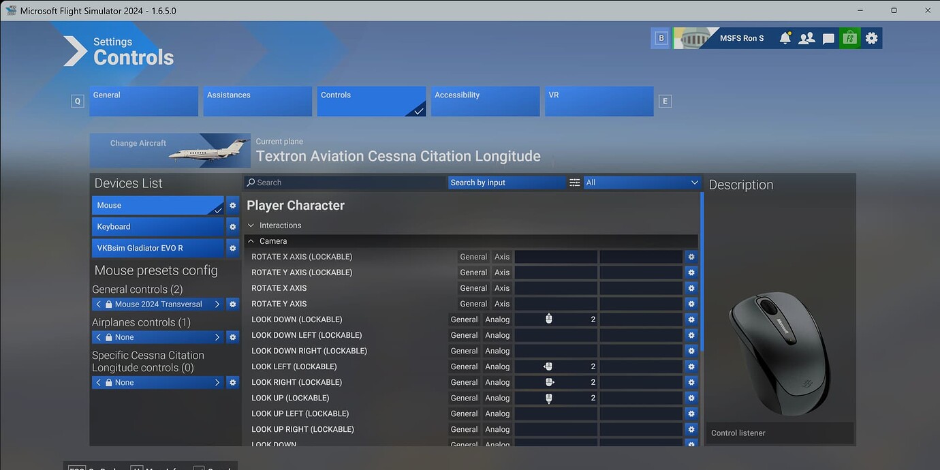Open settings for the Mouse device
The height and width of the screenshot is (470, 940).
click(232, 206)
